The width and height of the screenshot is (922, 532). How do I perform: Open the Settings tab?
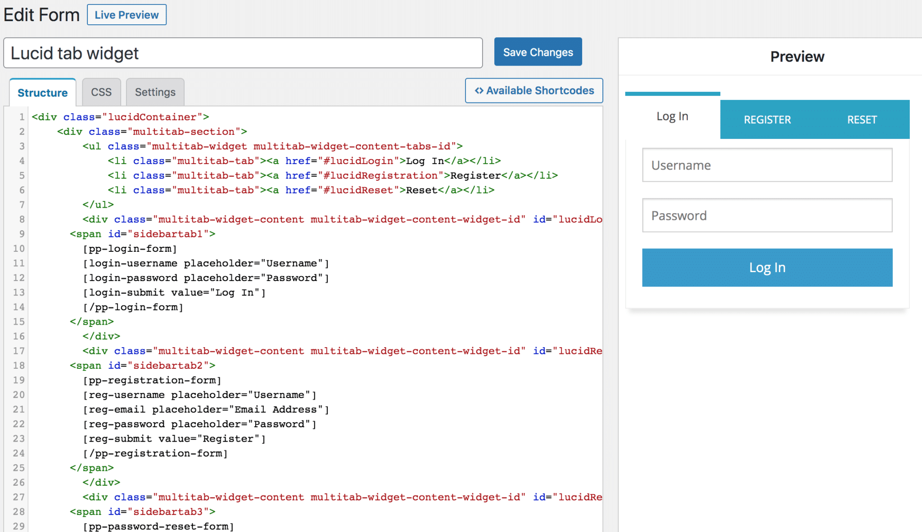(155, 92)
